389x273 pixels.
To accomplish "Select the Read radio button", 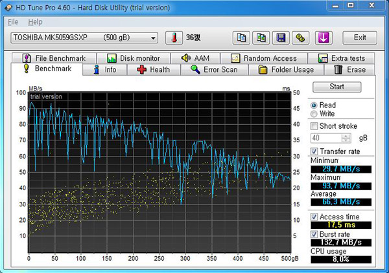I will click(x=314, y=105).
